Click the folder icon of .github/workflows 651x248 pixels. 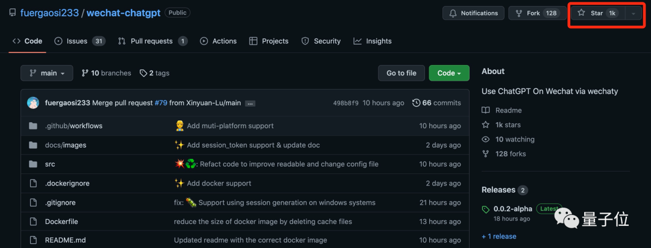pyautogui.click(x=33, y=126)
